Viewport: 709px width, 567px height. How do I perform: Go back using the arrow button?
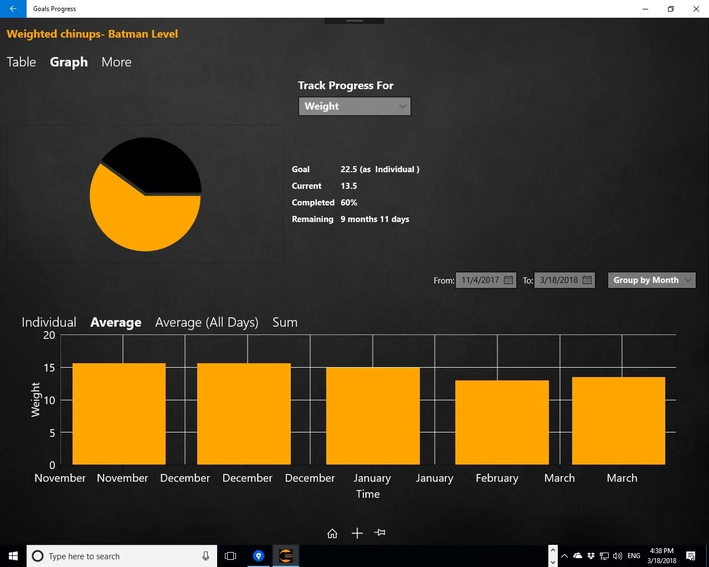click(13, 9)
